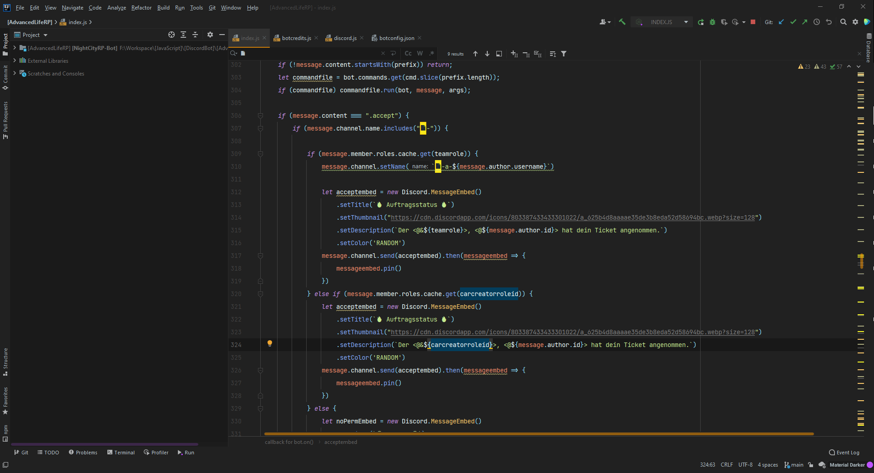Open Terminal tool window
Viewport: 874px width, 473px height.
pos(121,453)
